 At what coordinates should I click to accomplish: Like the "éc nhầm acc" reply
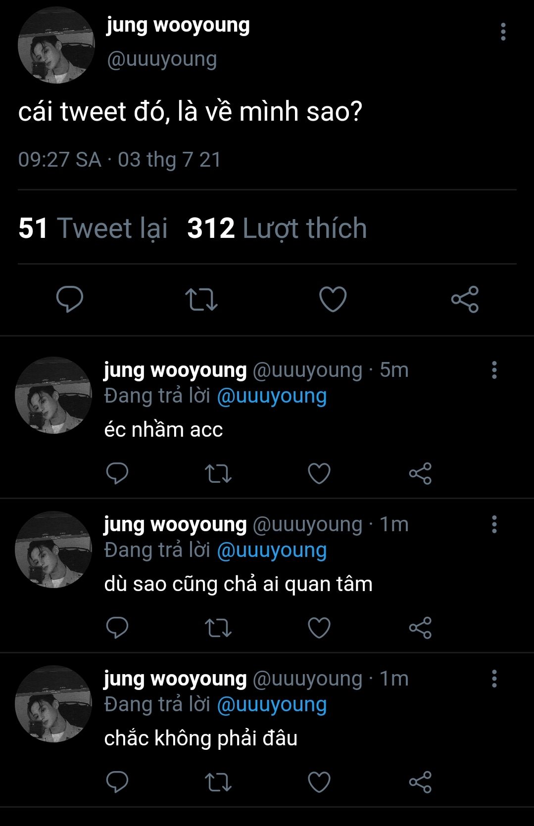319,473
